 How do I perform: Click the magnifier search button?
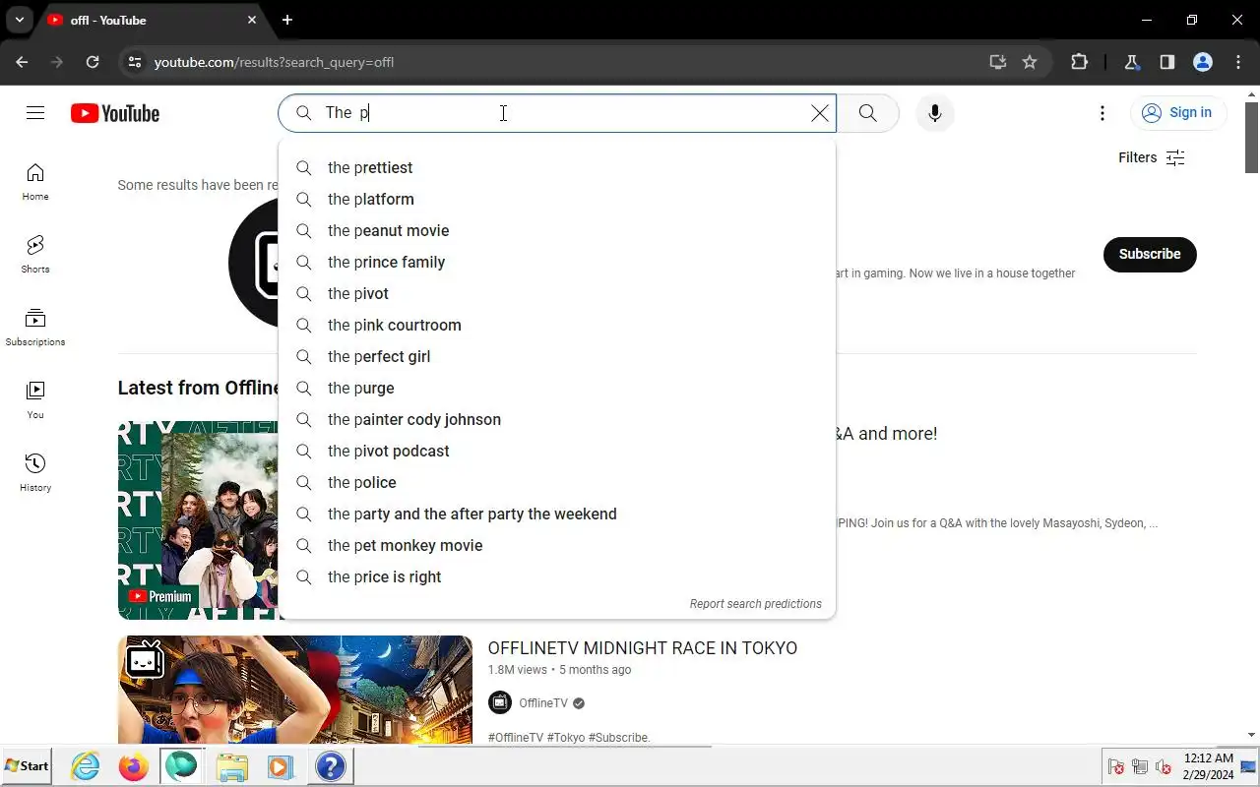867,113
